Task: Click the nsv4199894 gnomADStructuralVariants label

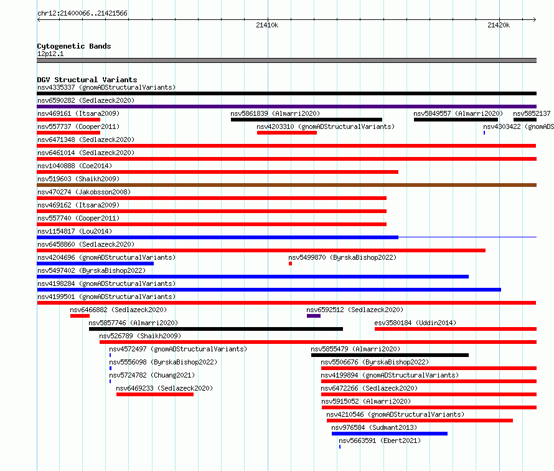Action: [x=390, y=375]
